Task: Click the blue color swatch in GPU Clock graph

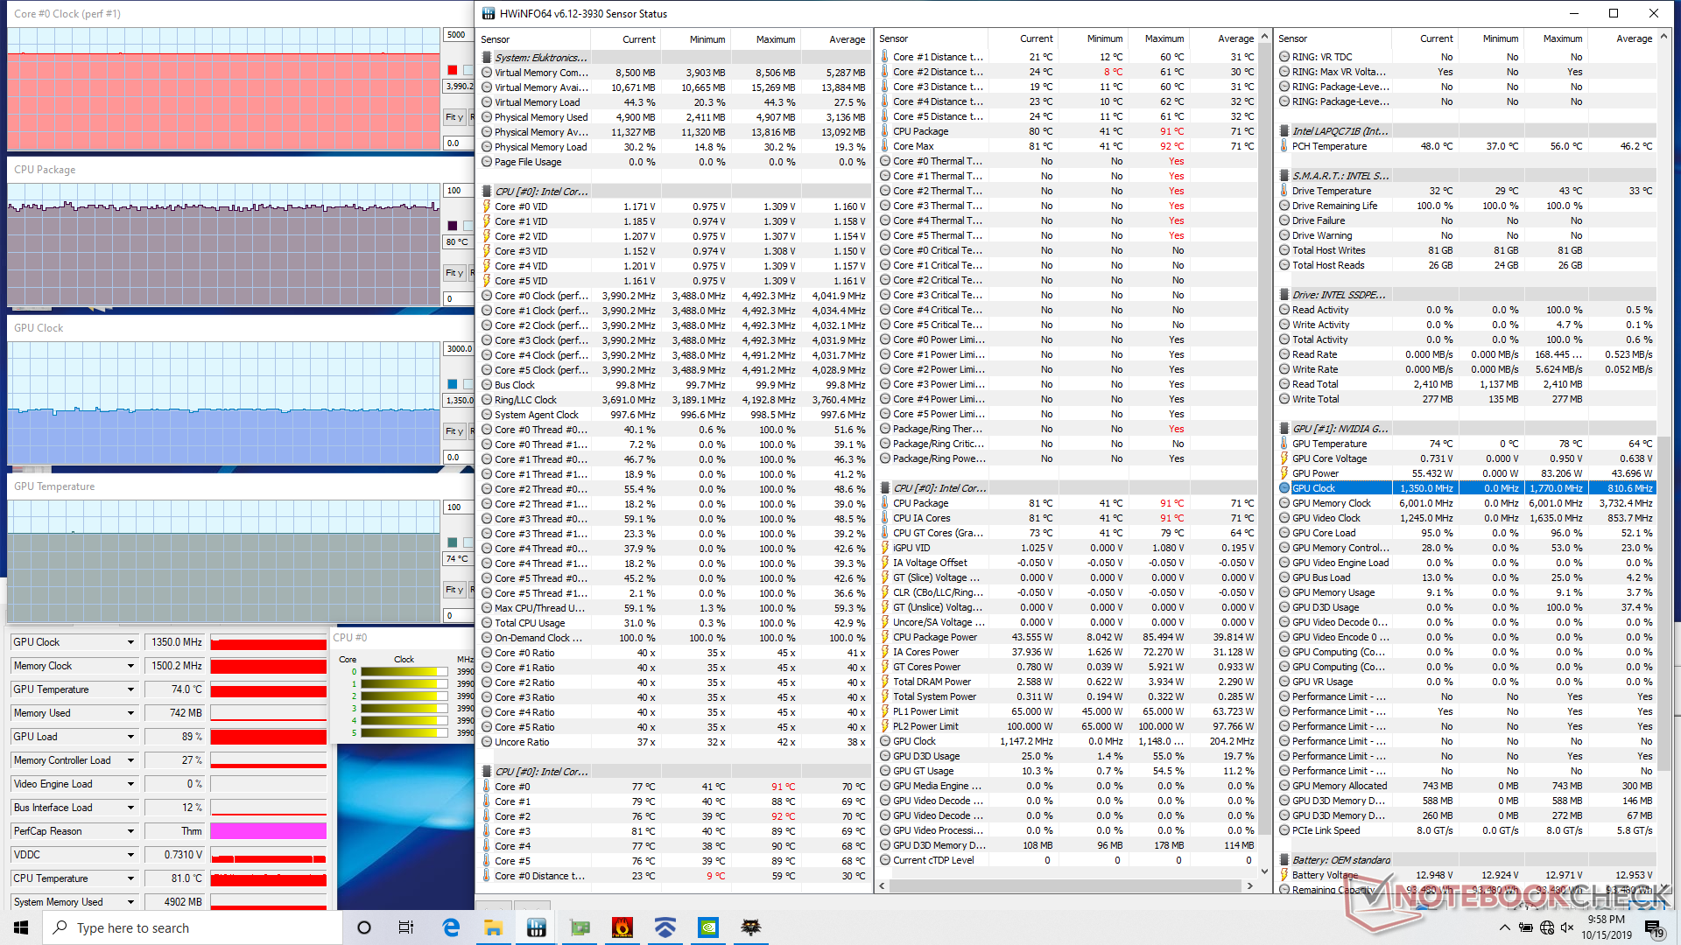Action: [x=452, y=384]
